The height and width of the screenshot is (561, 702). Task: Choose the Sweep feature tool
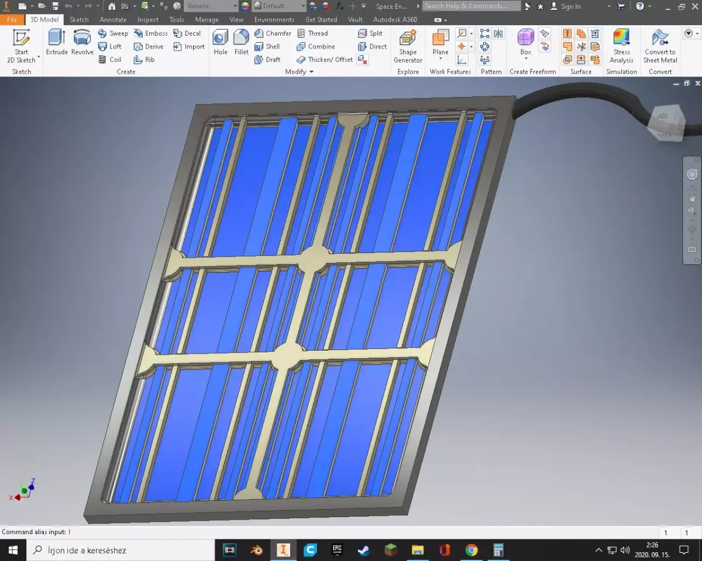pos(113,33)
